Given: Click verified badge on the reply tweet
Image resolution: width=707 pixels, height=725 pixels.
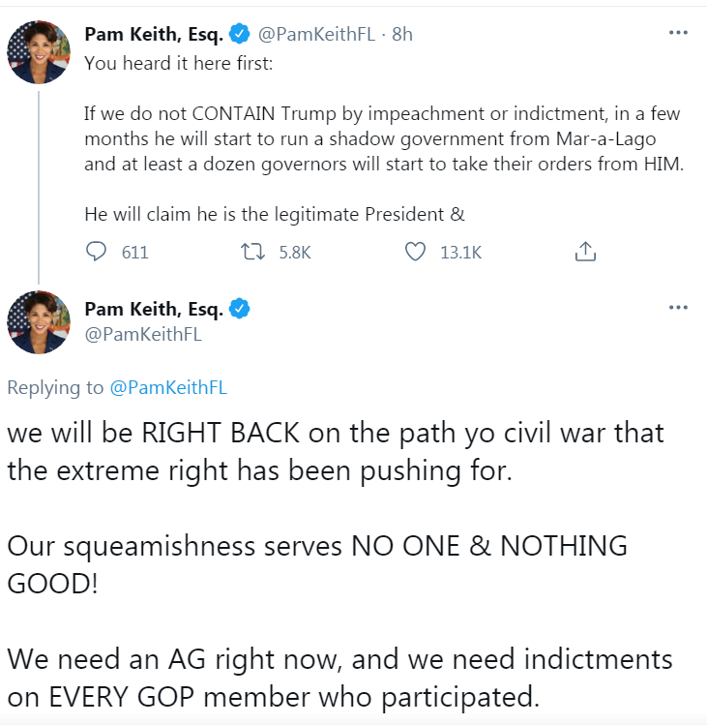Looking at the screenshot, I should [x=239, y=309].
